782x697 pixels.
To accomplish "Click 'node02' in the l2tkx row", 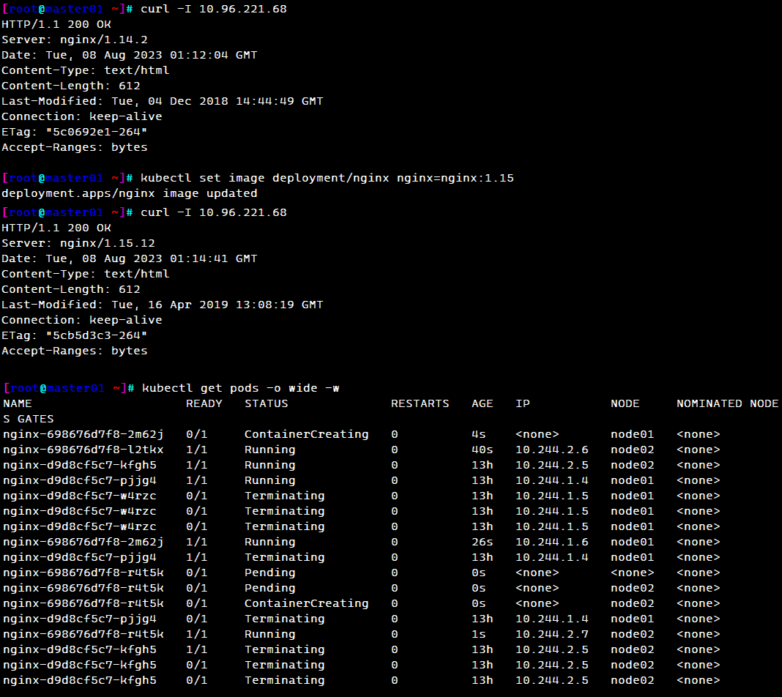I will click(633, 450).
